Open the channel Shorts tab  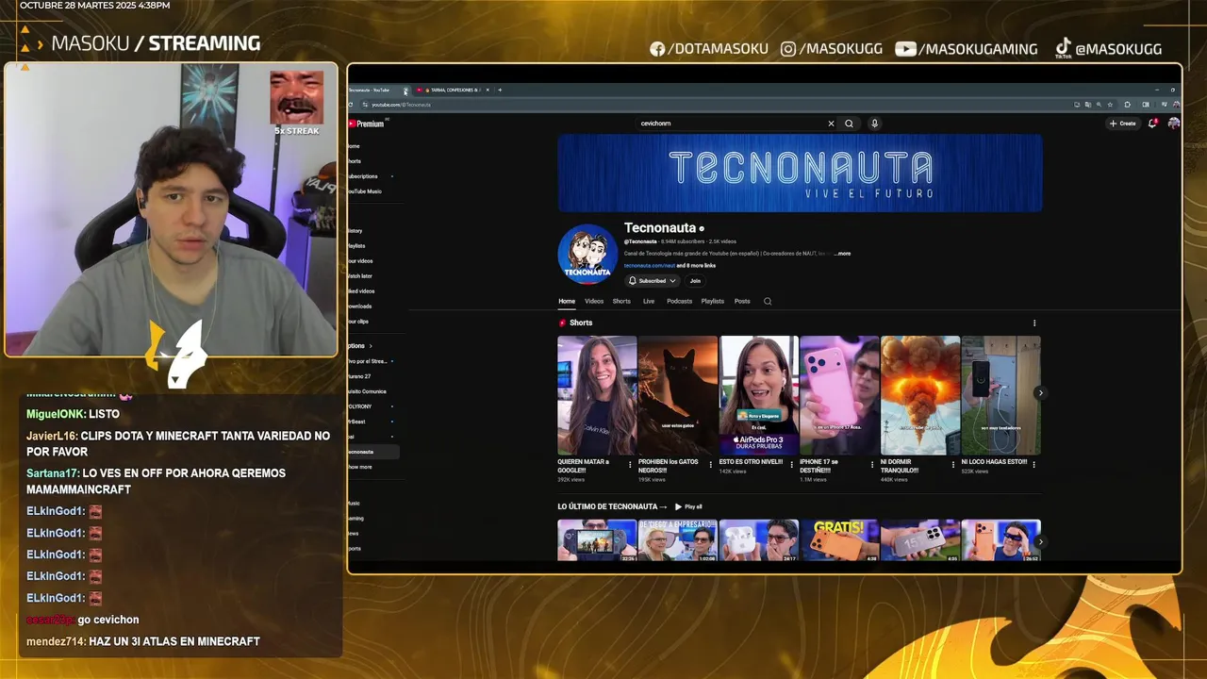pyautogui.click(x=621, y=302)
